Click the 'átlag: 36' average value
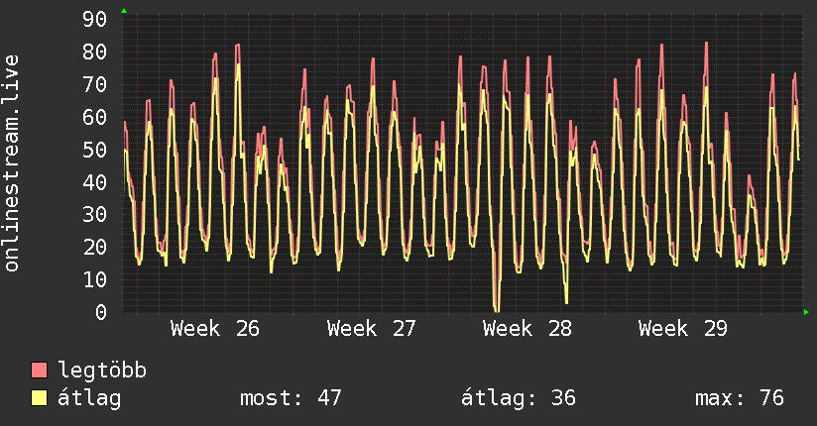This screenshot has width=817, height=426. click(x=519, y=398)
